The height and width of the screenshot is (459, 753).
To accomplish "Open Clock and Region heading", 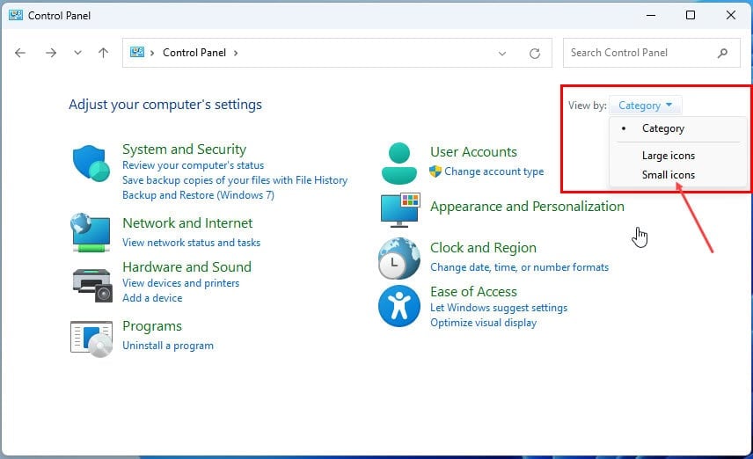I will [x=483, y=248].
